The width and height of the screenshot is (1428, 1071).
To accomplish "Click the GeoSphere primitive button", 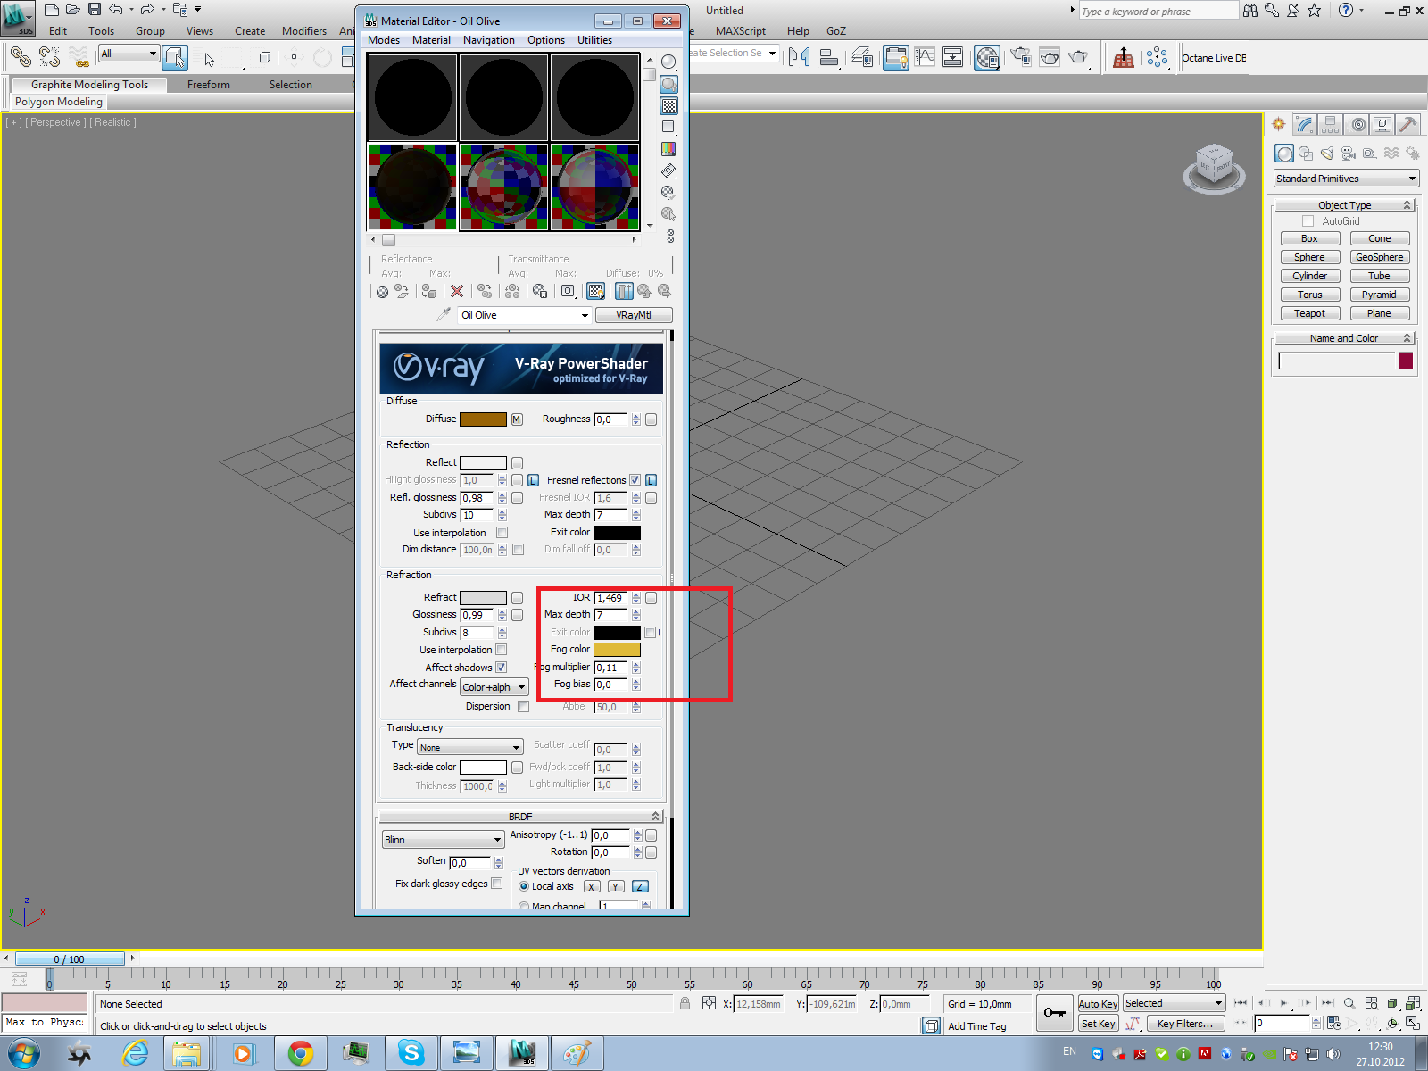I will [1380, 257].
